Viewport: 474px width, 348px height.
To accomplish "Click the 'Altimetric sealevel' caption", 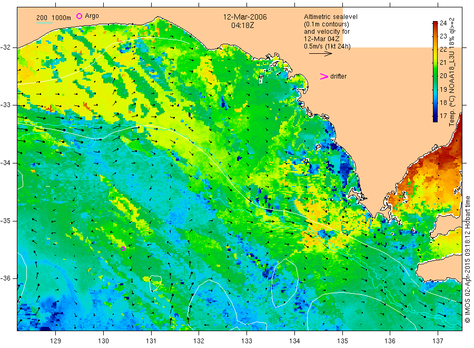I will (330, 17).
